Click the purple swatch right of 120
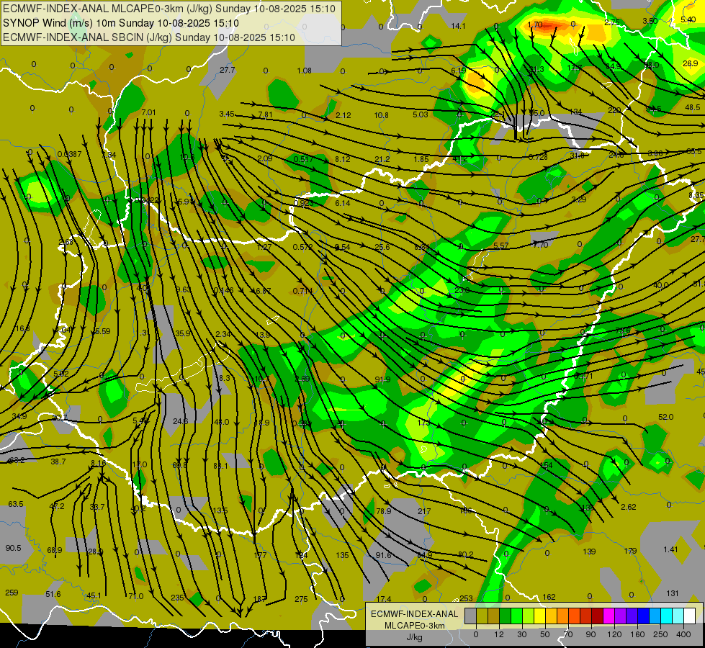This screenshot has height=648, width=705. tap(621, 616)
